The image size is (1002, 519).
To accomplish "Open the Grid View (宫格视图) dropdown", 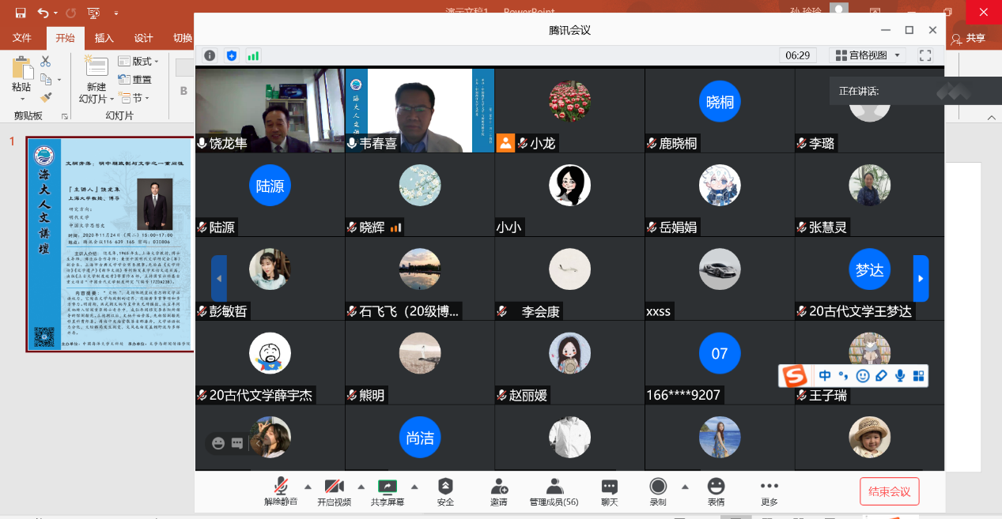I will coord(868,55).
